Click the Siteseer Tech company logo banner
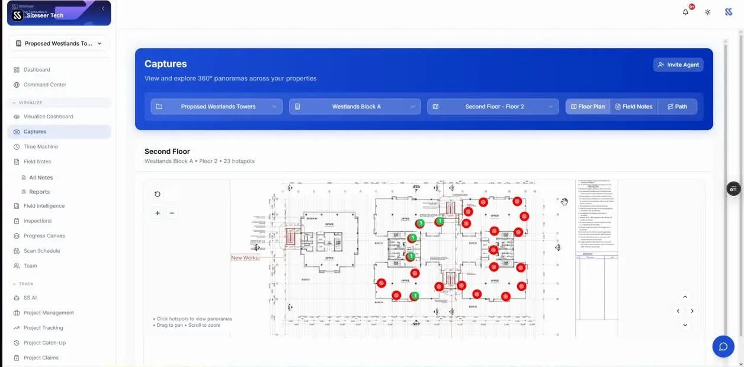 [59, 13]
